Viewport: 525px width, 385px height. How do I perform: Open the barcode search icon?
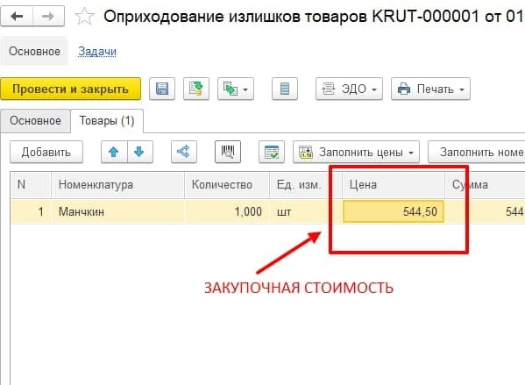tap(228, 152)
